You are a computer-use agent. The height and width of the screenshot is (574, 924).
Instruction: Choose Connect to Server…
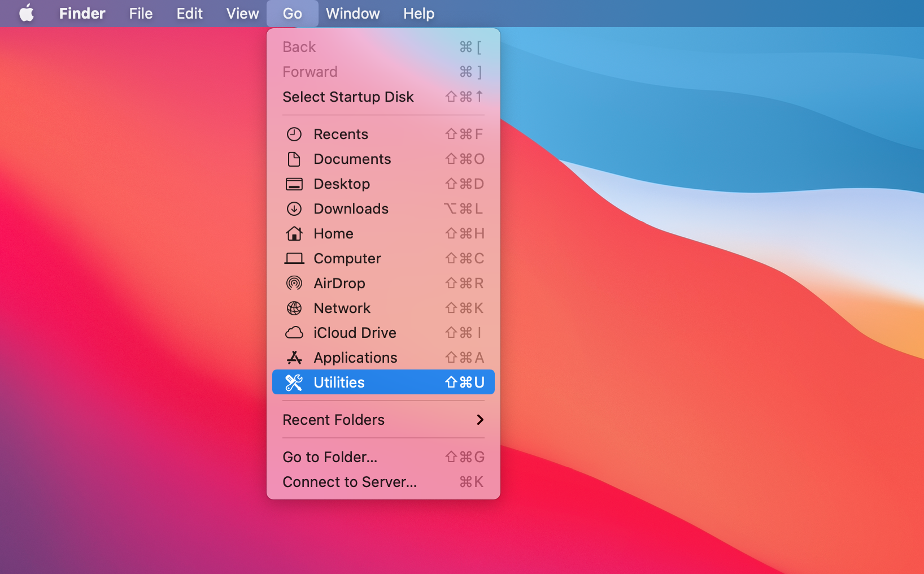click(x=383, y=482)
